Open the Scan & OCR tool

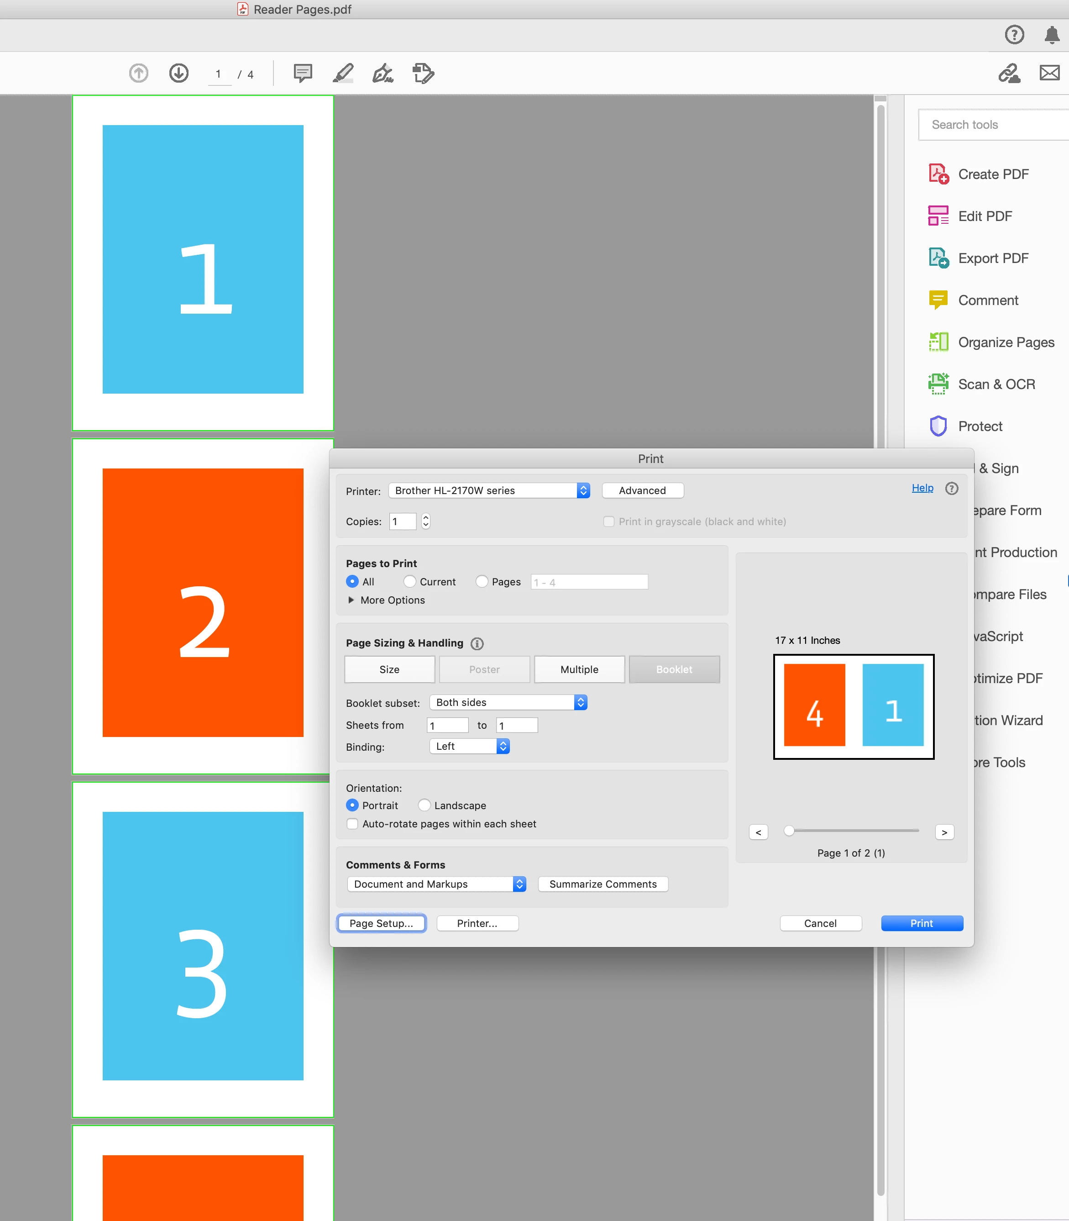(996, 384)
